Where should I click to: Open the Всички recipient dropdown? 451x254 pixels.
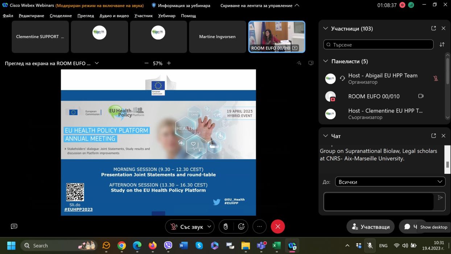(x=390, y=182)
